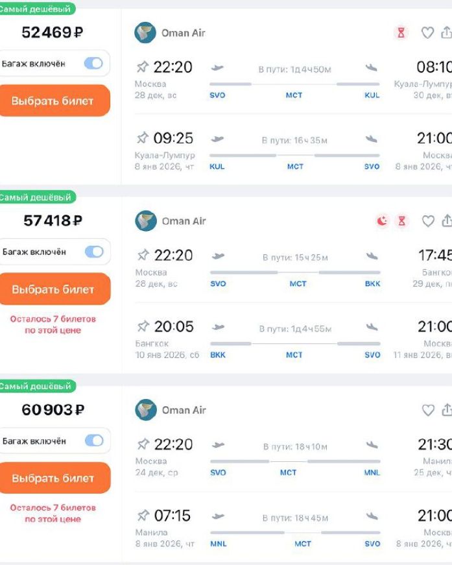The image size is (452, 565).
Task: Choose the 60903₽ ticket with Выбрать билет
Action: point(54,478)
